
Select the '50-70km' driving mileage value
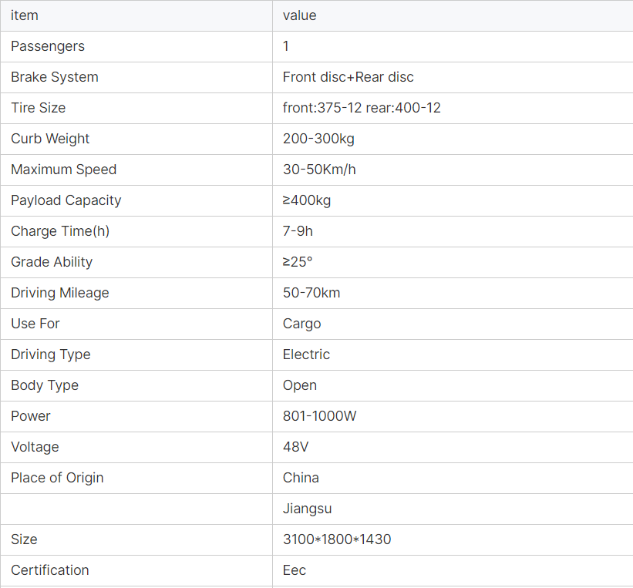311,293
